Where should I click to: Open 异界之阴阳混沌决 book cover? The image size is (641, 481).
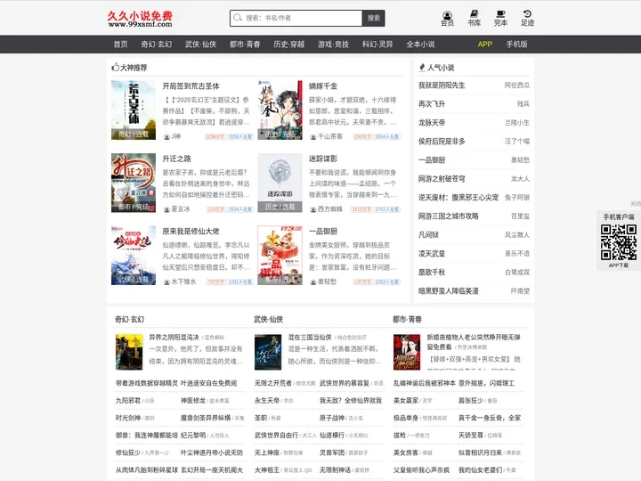[129, 352]
